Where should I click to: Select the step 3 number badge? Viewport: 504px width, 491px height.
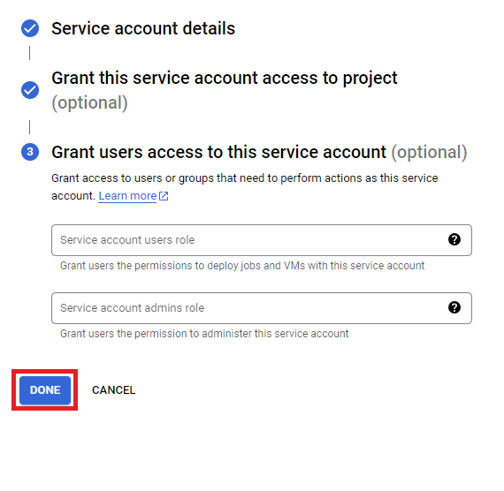[x=30, y=152]
